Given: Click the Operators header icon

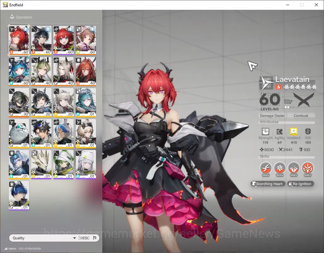Looking at the screenshot, I should (x=12, y=17).
